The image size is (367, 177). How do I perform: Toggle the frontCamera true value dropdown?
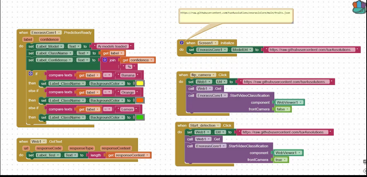[x=280, y=160]
